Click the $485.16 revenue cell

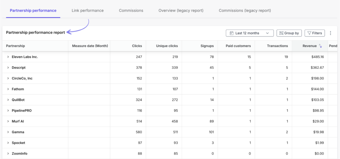(x=310, y=57)
